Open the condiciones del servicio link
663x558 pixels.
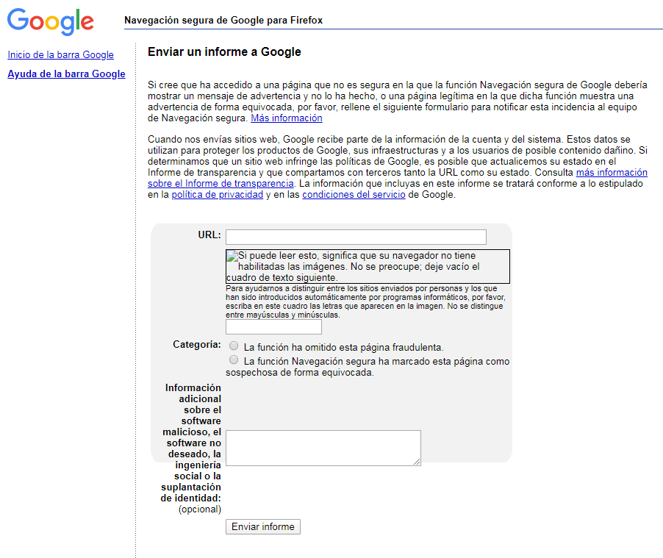pyautogui.click(x=354, y=195)
